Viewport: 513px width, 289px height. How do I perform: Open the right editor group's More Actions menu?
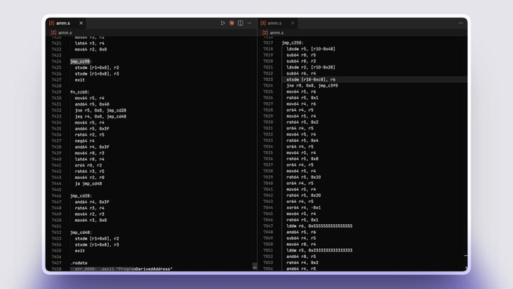[x=461, y=23]
